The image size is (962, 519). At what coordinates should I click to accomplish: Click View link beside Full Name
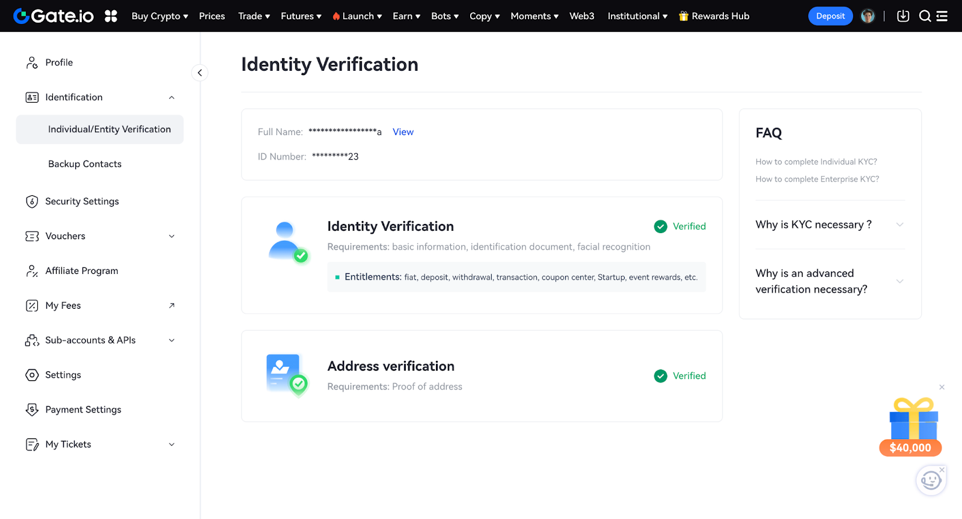[x=403, y=132]
